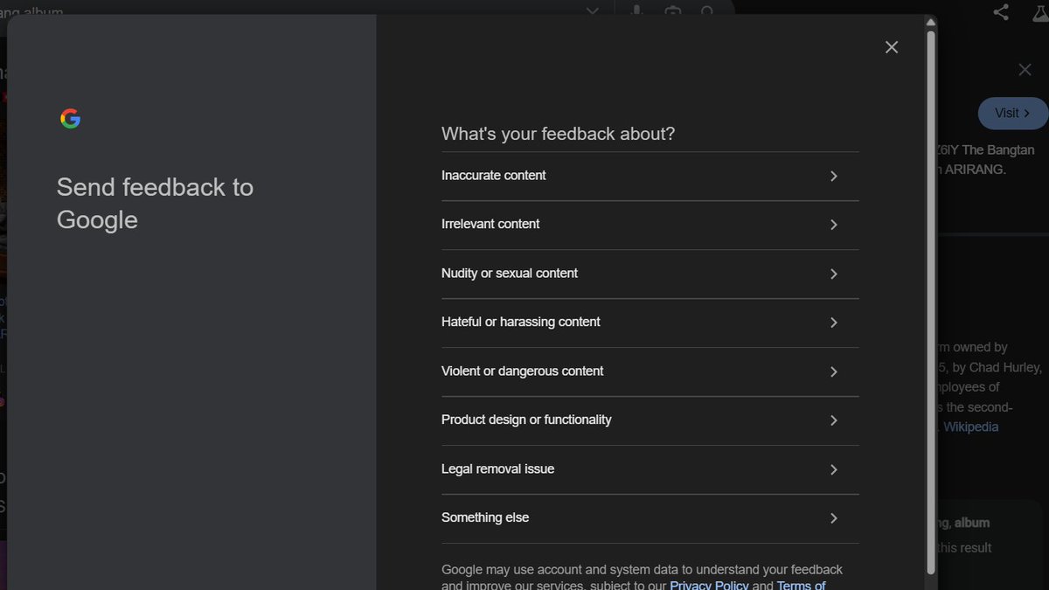Viewport: 1049px width, 590px height.
Task: Close the Send feedback dialog
Action: 892,47
